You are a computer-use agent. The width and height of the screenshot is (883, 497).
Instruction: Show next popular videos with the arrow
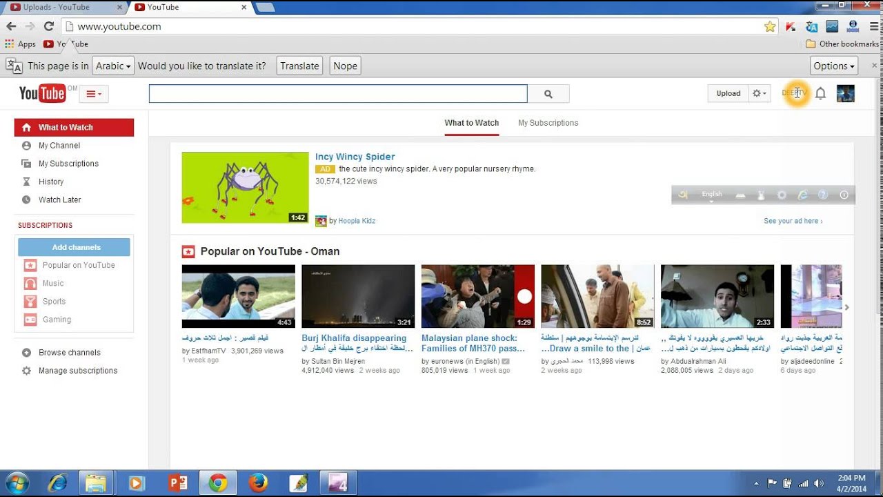pos(846,307)
